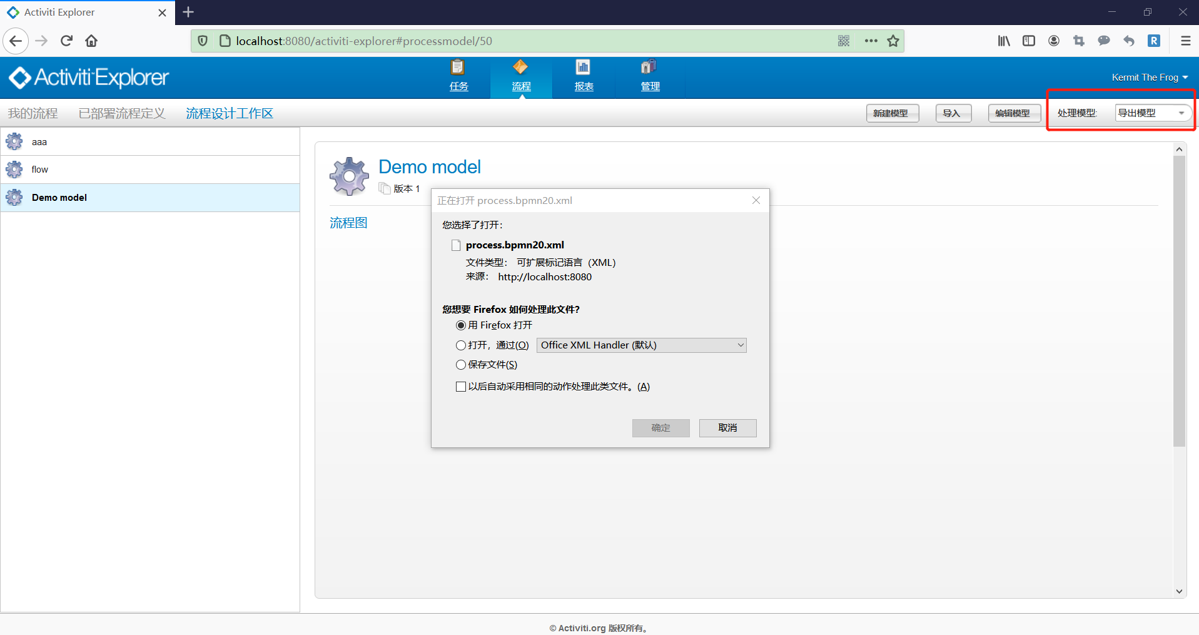Viewport: 1199px width, 635px height.
Task: Select the aaa model row
Action: (150, 142)
